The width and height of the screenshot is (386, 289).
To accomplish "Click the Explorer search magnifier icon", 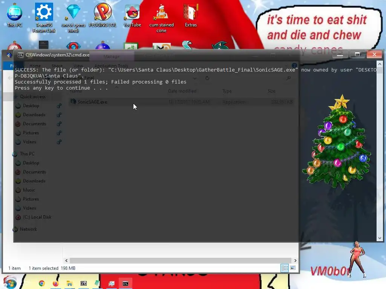I will coord(288,78).
